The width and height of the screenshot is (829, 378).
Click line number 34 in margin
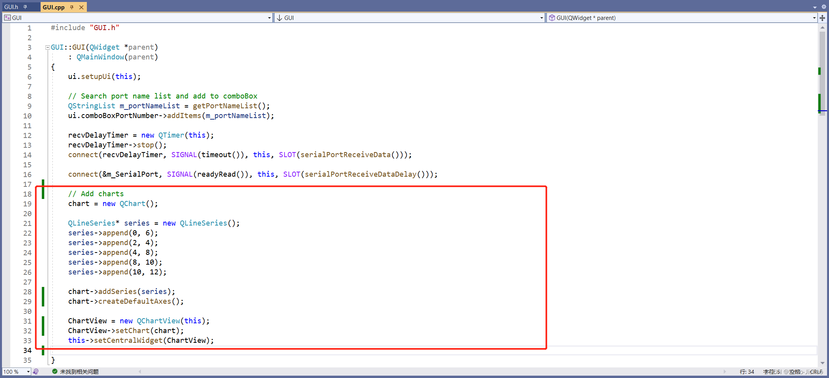point(27,350)
